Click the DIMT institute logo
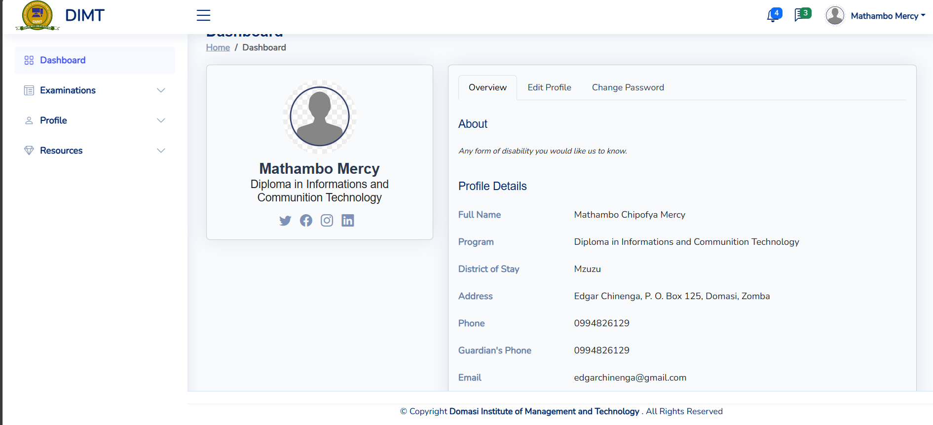 tap(37, 15)
